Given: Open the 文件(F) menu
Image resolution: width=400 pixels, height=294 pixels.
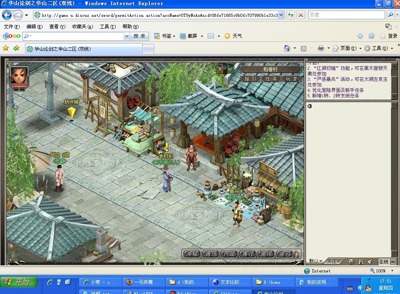Looking at the screenshot, I should point(12,26).
